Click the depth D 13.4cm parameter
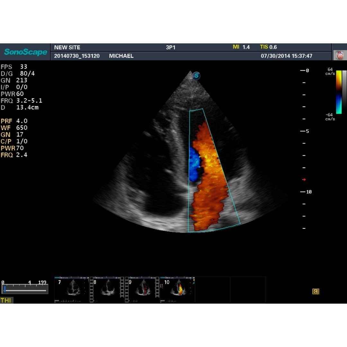347x347 pixels. point(20,108)
